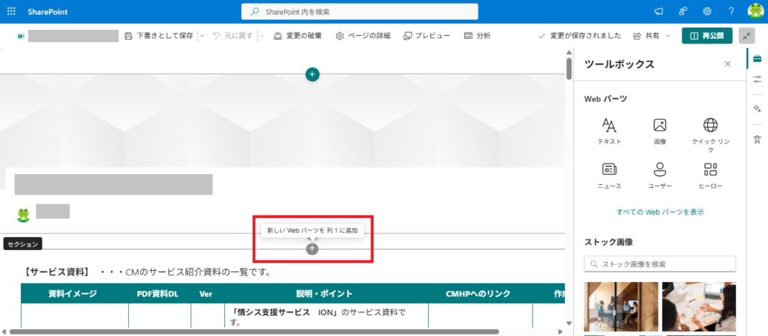Screen dimensions: 768x336
Task: Click the SharePoint home title
Action: coord(48,12)
